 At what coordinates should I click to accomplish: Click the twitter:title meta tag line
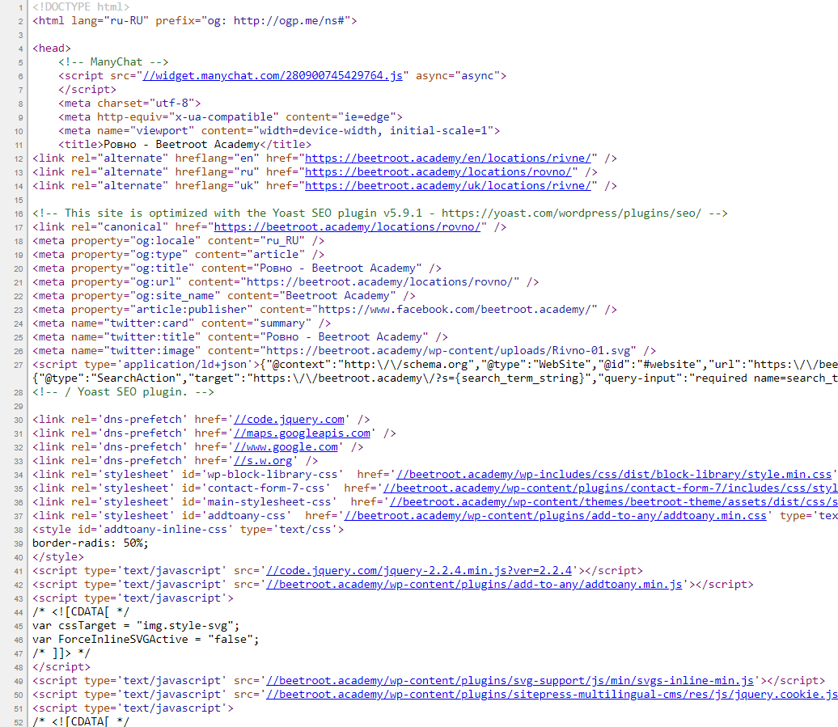click(240, 337)
